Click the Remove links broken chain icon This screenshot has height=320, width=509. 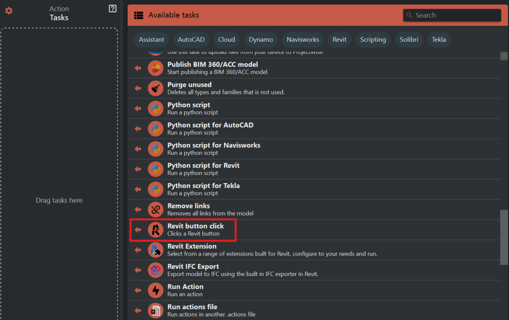pos(155,210)
